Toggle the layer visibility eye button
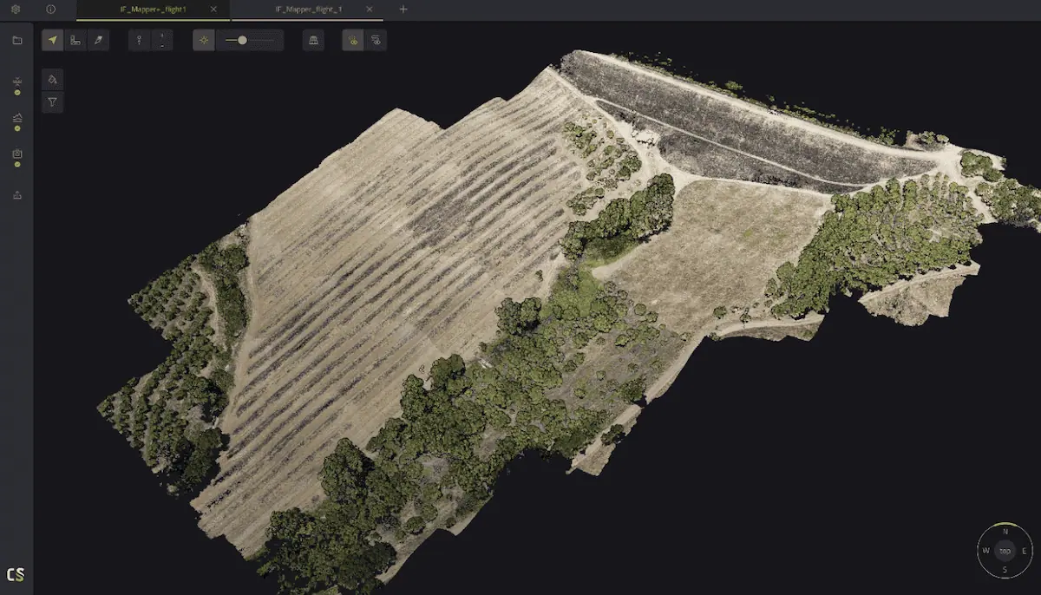The width and height of the screenshot is (1041, 595). 376,41
